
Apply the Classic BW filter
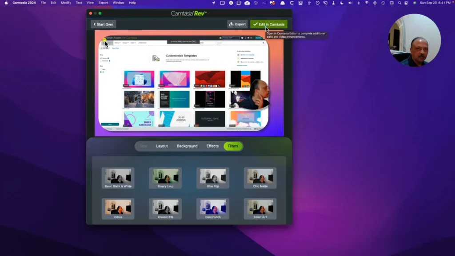[x=165, y=209]
